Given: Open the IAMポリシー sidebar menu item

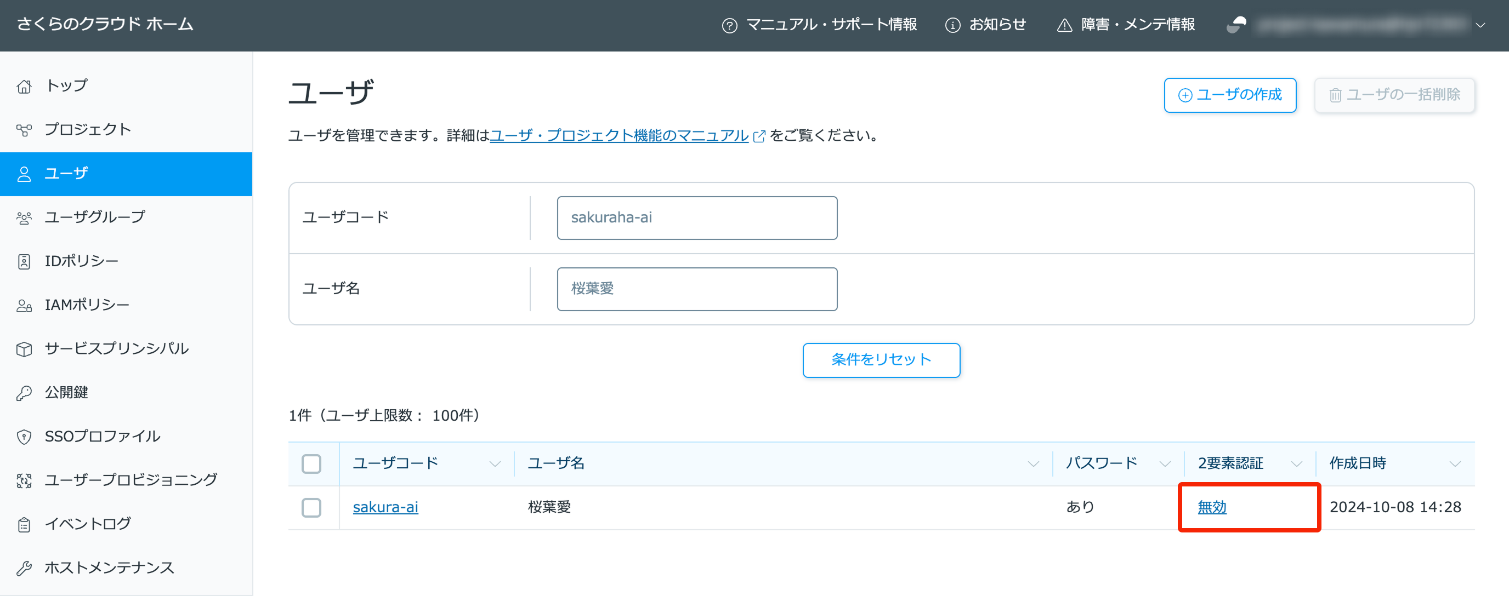Looking at the screenshot, I should point(87,305).
